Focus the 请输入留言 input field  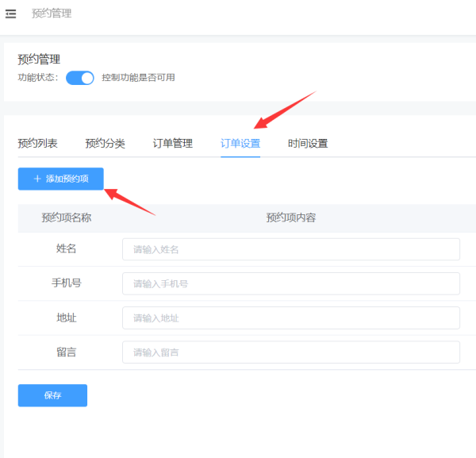click(x=291, y=352)
